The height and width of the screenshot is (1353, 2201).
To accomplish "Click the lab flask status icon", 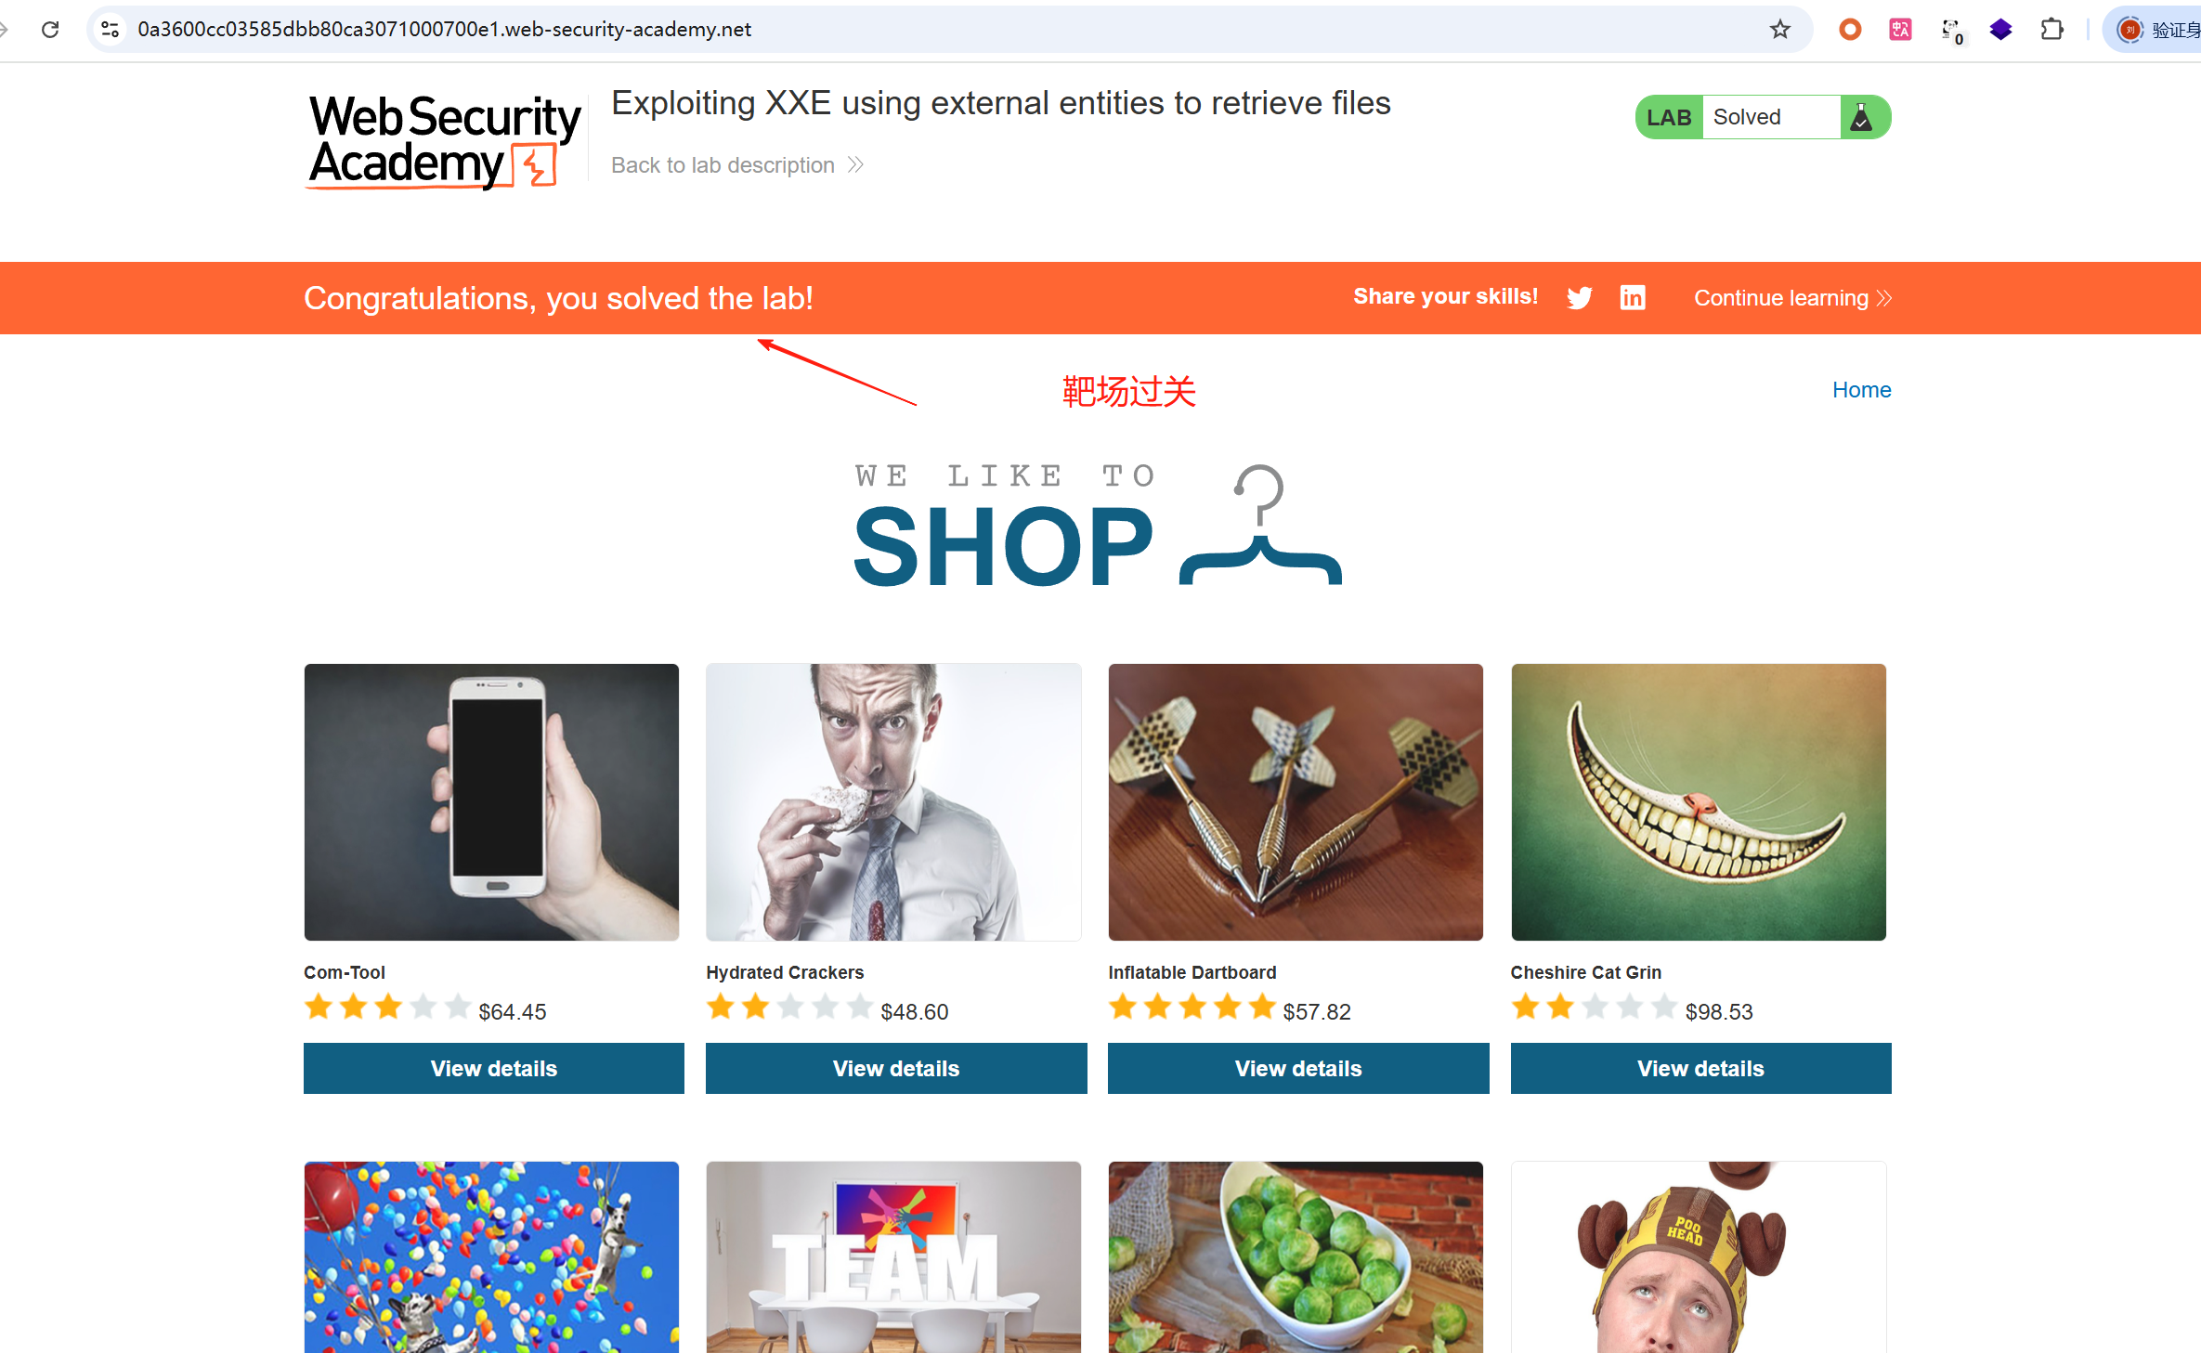I will [1861, 117].
